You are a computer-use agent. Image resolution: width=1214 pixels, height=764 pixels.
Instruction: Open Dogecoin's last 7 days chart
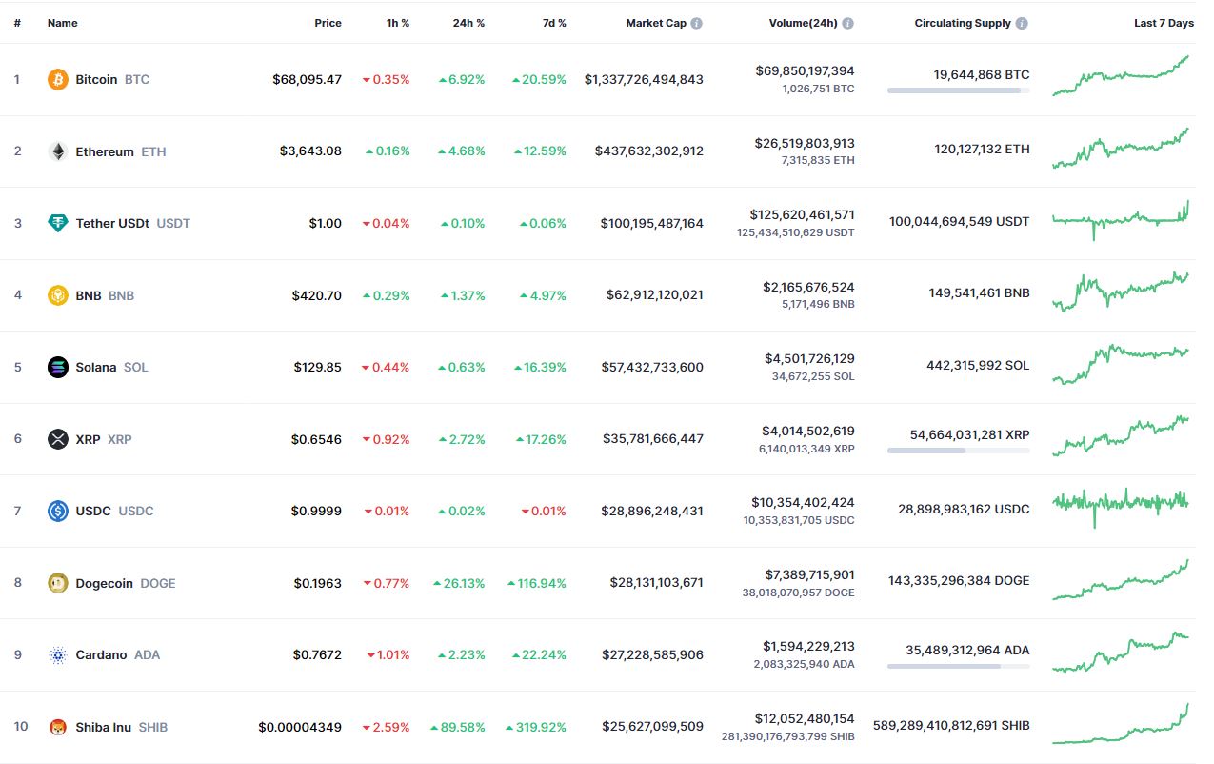coord(1121,581)
